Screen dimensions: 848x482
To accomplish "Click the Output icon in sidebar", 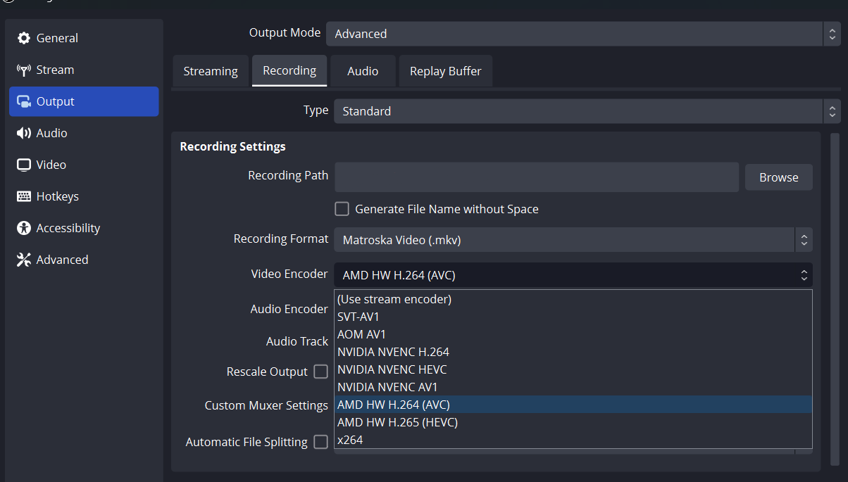I will point(24,101).
